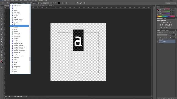Image resolution: width=177 pixels, height=99 pixels.
Task: Open the font size dropdown
Action: (x=38, y=3)
